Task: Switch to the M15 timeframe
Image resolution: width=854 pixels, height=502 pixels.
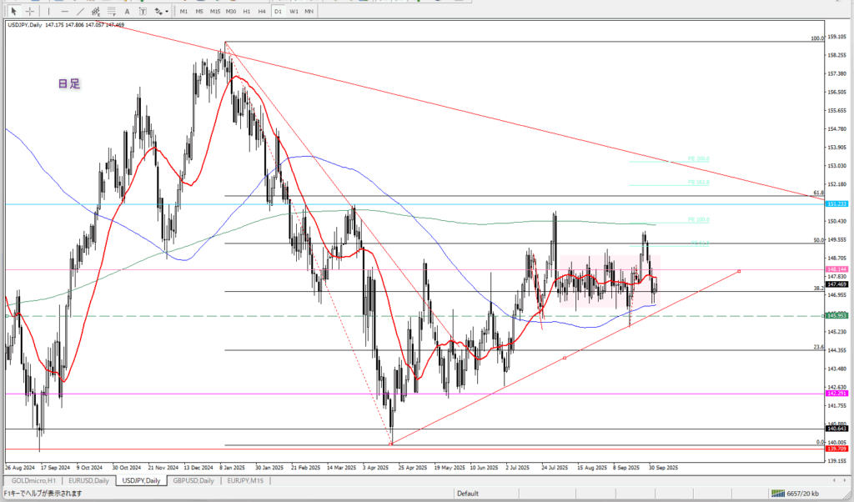Action: point(215,11)
